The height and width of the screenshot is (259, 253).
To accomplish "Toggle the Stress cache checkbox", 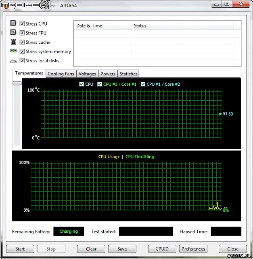I will tap(22, 42).
